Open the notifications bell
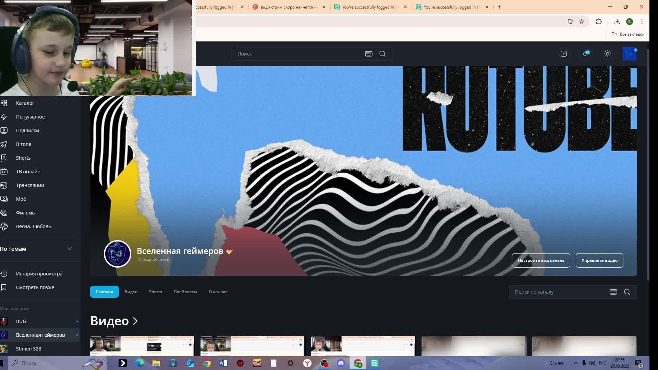The width and height of the screenshot is (658, 370). (x=585, y=54)
